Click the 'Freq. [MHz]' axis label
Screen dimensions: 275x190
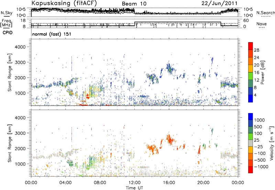coord(7,23)
